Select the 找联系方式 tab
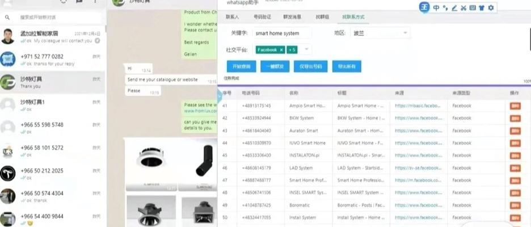The width and height of the screenshot is (531, 227). tap(353, 16)
